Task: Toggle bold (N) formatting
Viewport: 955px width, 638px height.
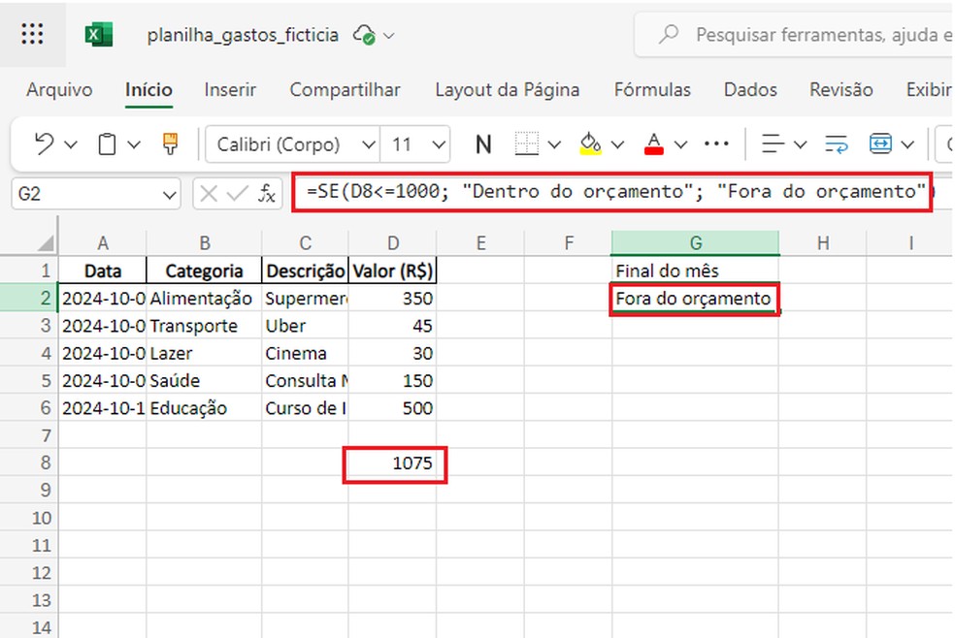Action: (x=483, y=144)
